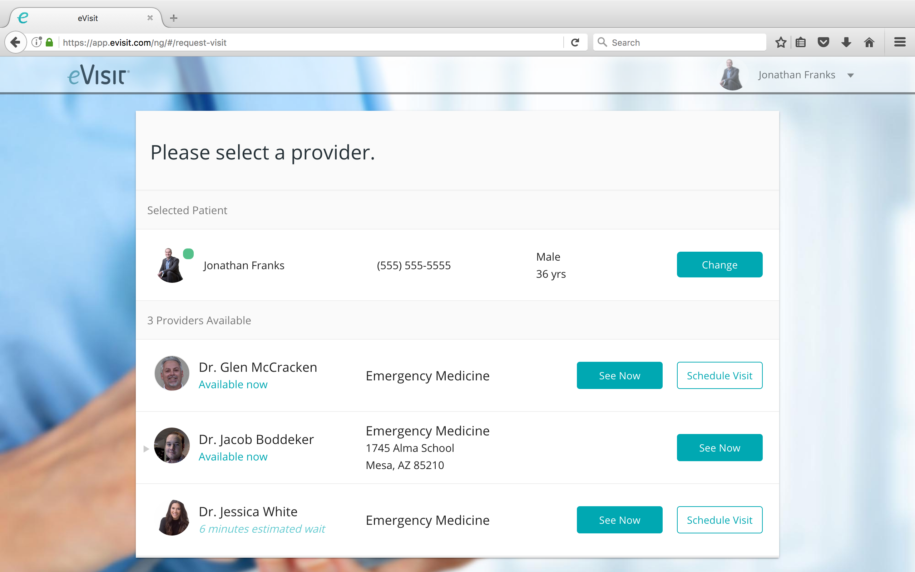The width and height of the screenshot is (915, 572).
Task: Click See Now for Dr. Glen McCracken
Action: click(619, 375)
